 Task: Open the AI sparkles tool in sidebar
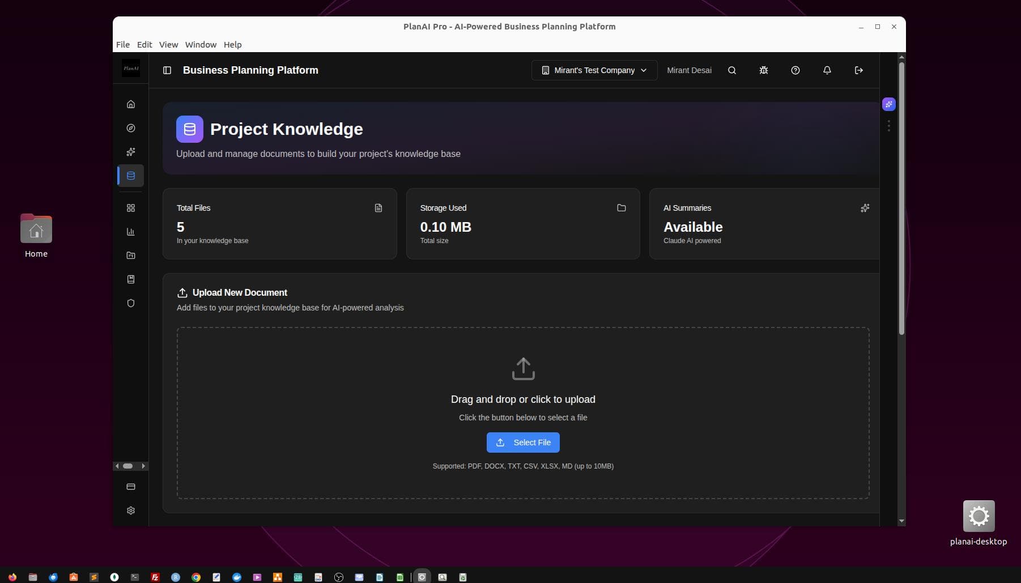tap(131, 152)
